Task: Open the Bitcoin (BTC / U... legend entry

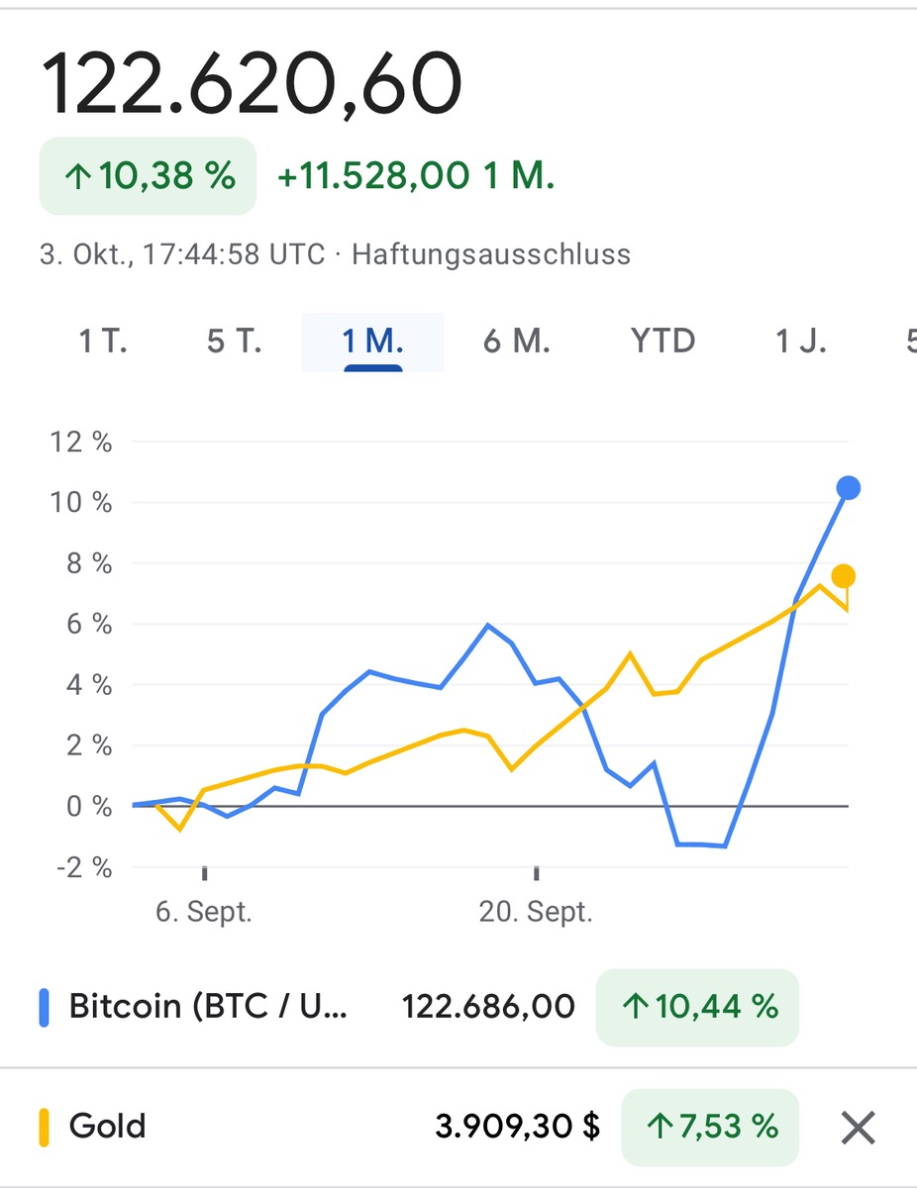Action: [208, 1007]
